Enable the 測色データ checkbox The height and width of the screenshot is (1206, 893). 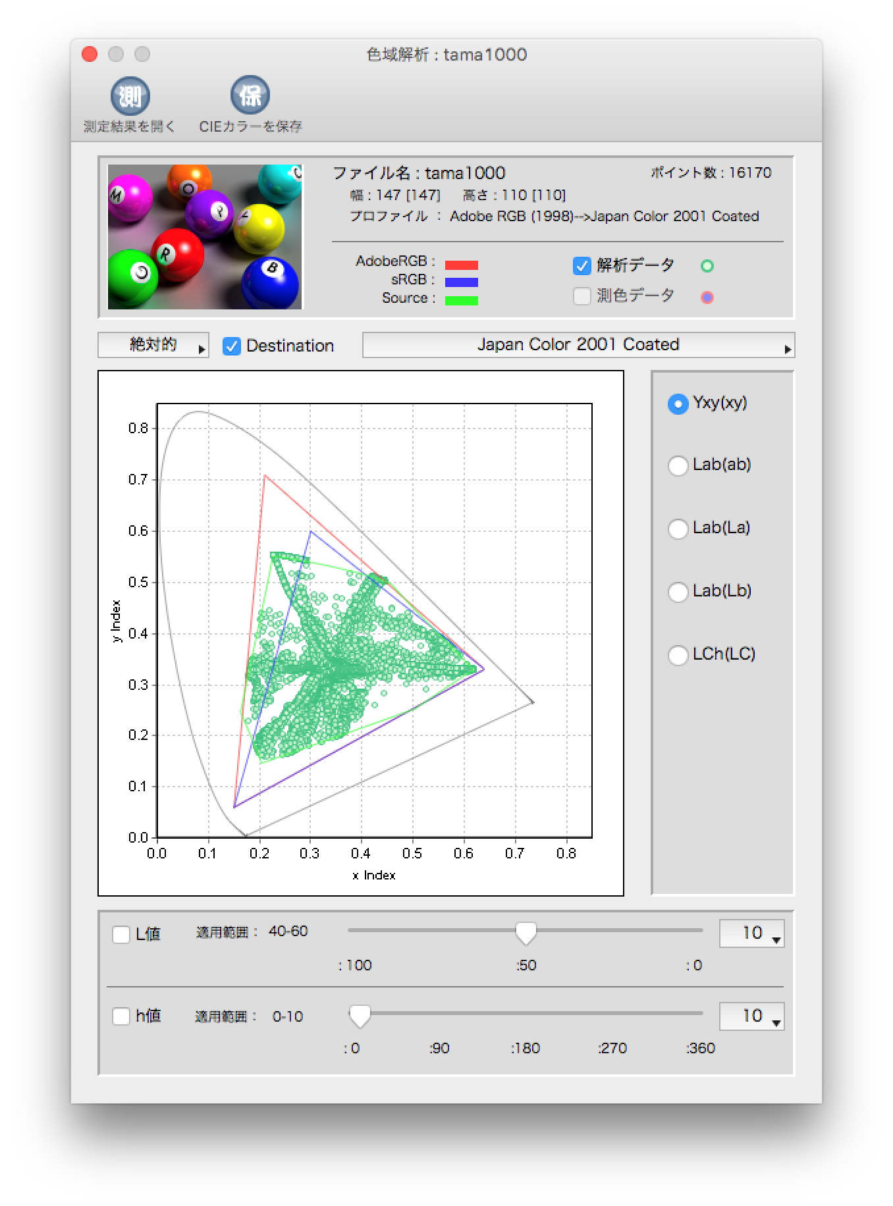pyautogui.click(x=582, y=296)
